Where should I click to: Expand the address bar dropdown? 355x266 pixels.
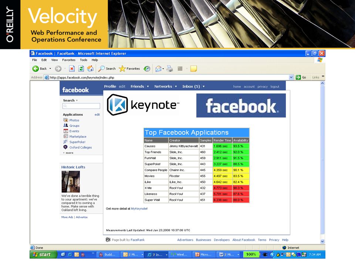pyautogui.click(x=291, y=77)
